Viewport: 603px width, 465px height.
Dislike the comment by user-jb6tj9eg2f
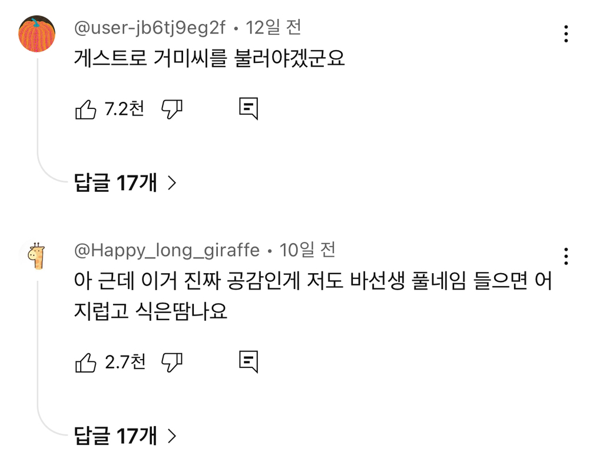pyautogui.click(x=171, y=109)
